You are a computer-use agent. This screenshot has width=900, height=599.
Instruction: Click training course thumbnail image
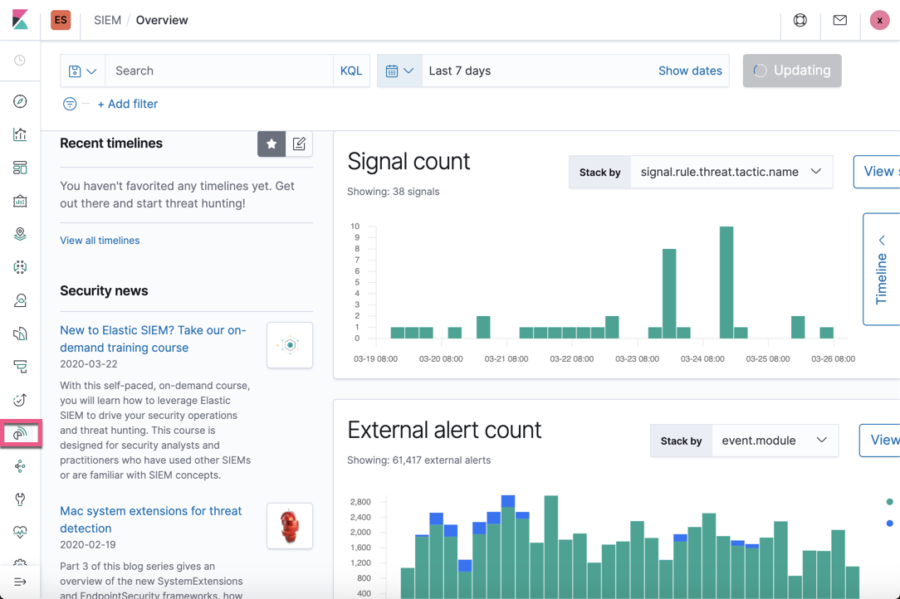(290, 345)
